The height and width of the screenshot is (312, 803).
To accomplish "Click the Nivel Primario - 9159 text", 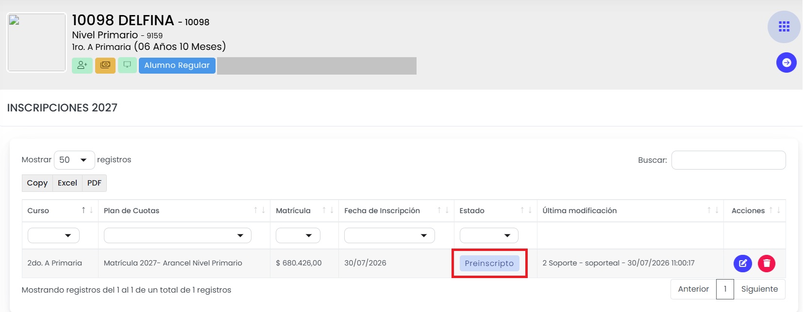I will click(117, 35).
